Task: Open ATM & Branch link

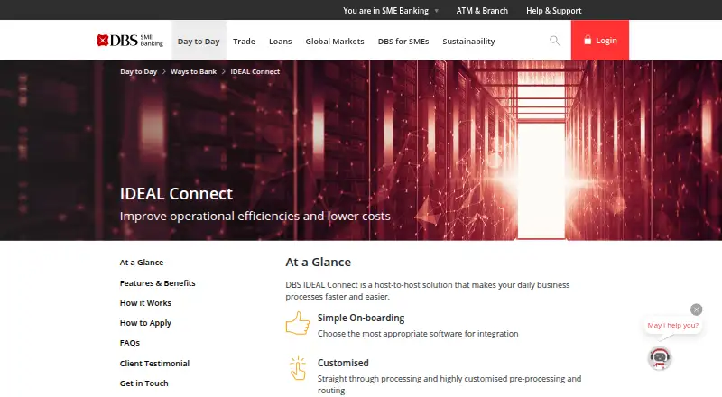Action: click(482, 10)
